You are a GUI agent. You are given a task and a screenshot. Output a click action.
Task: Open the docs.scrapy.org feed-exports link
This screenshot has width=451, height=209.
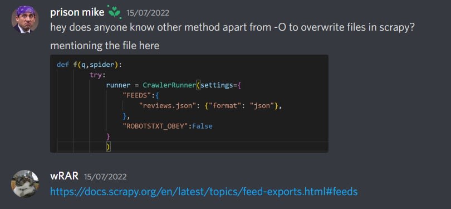coord(204,191)
